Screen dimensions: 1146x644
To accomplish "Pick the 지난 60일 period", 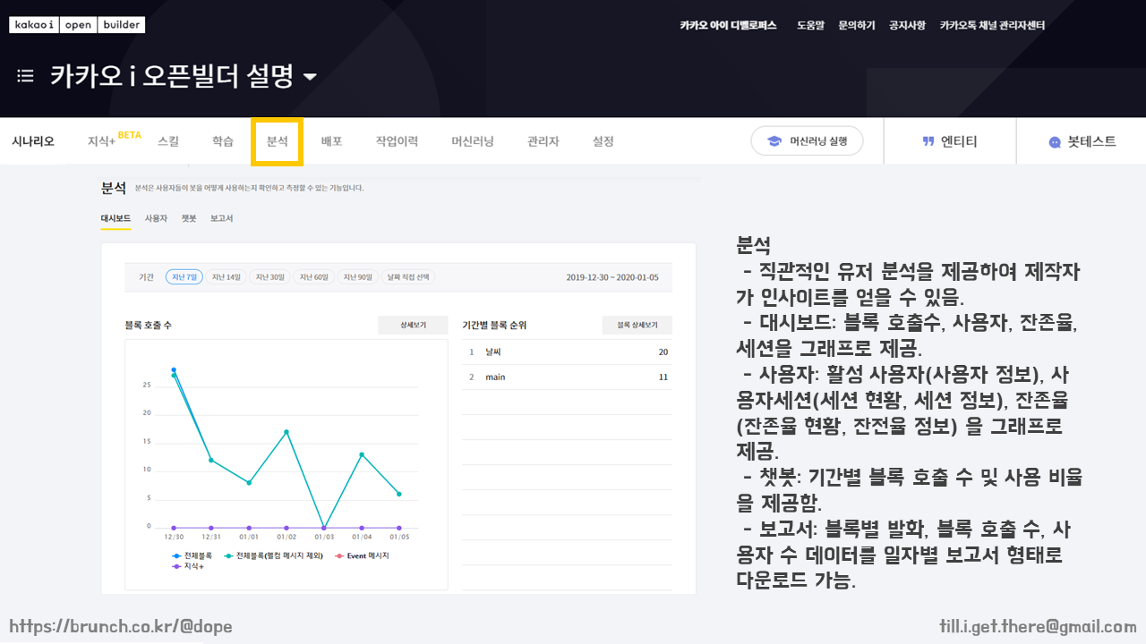I will (314, 277).
